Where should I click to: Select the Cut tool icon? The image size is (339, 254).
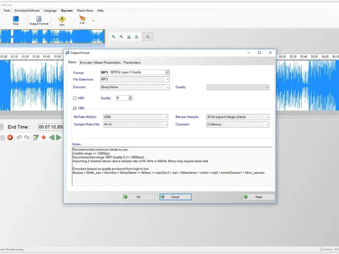point(82,19)
